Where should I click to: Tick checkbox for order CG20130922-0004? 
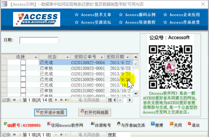tap(23, 62)
